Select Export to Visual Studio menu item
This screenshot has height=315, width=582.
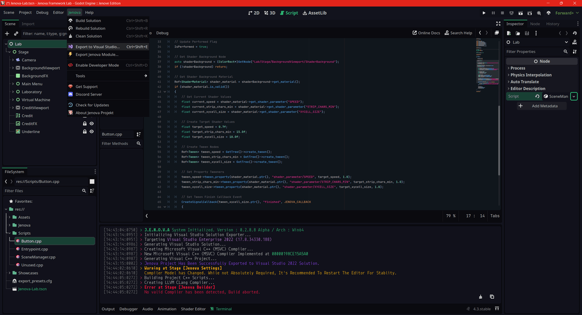tap(108, 47)
